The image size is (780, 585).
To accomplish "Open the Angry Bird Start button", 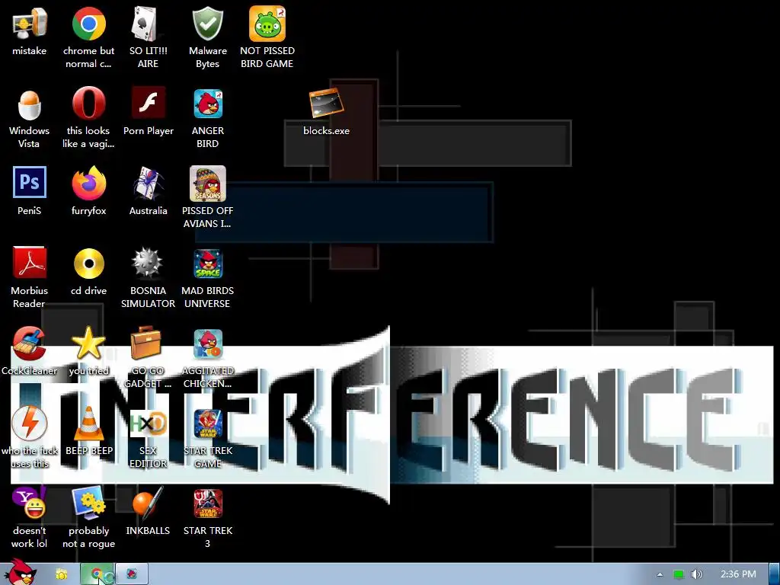I will coord(20,572).
